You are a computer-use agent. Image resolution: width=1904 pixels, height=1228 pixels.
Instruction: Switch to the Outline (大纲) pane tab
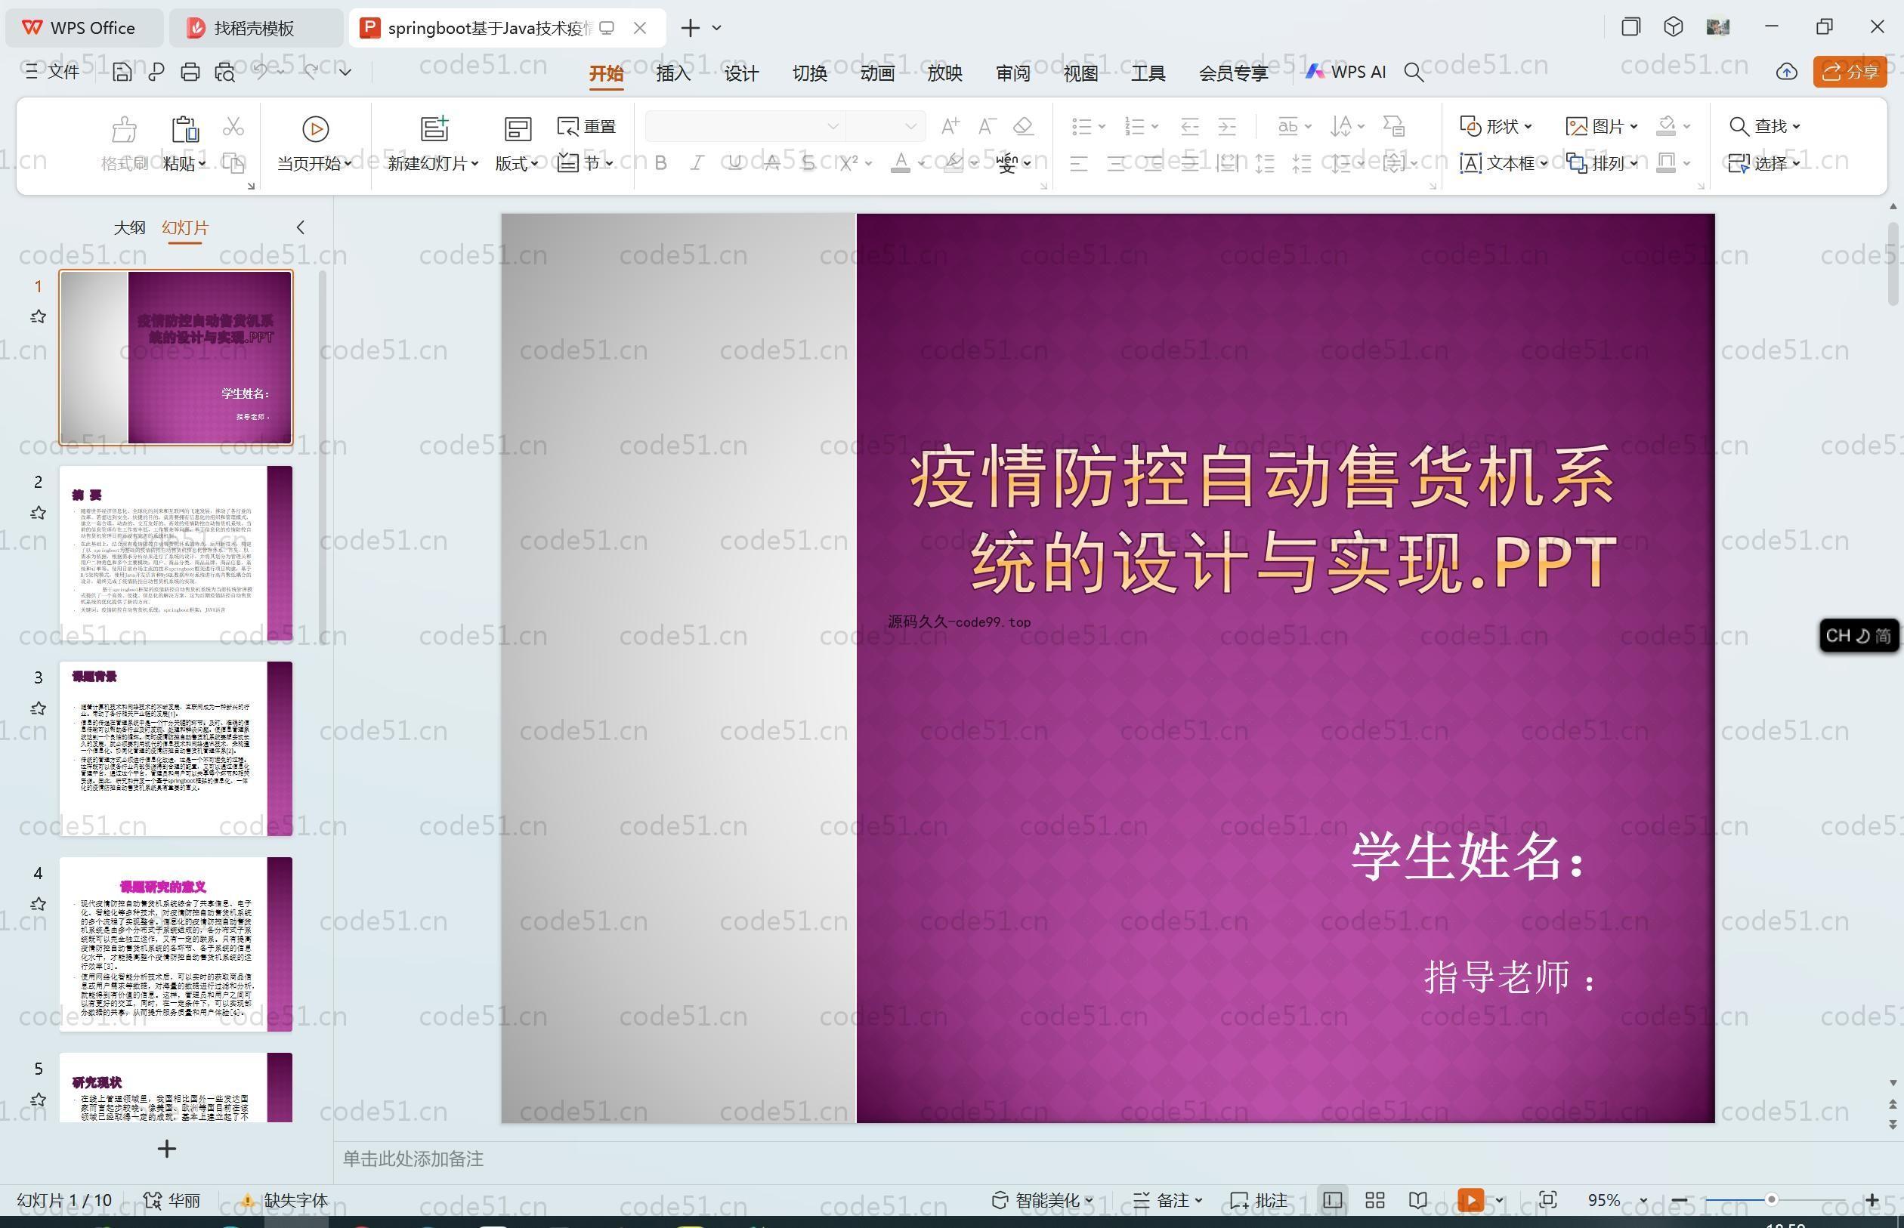tap(129, 227)
